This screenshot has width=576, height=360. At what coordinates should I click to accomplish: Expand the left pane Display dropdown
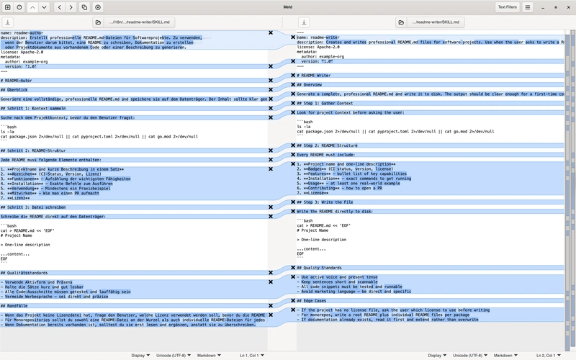140,356
